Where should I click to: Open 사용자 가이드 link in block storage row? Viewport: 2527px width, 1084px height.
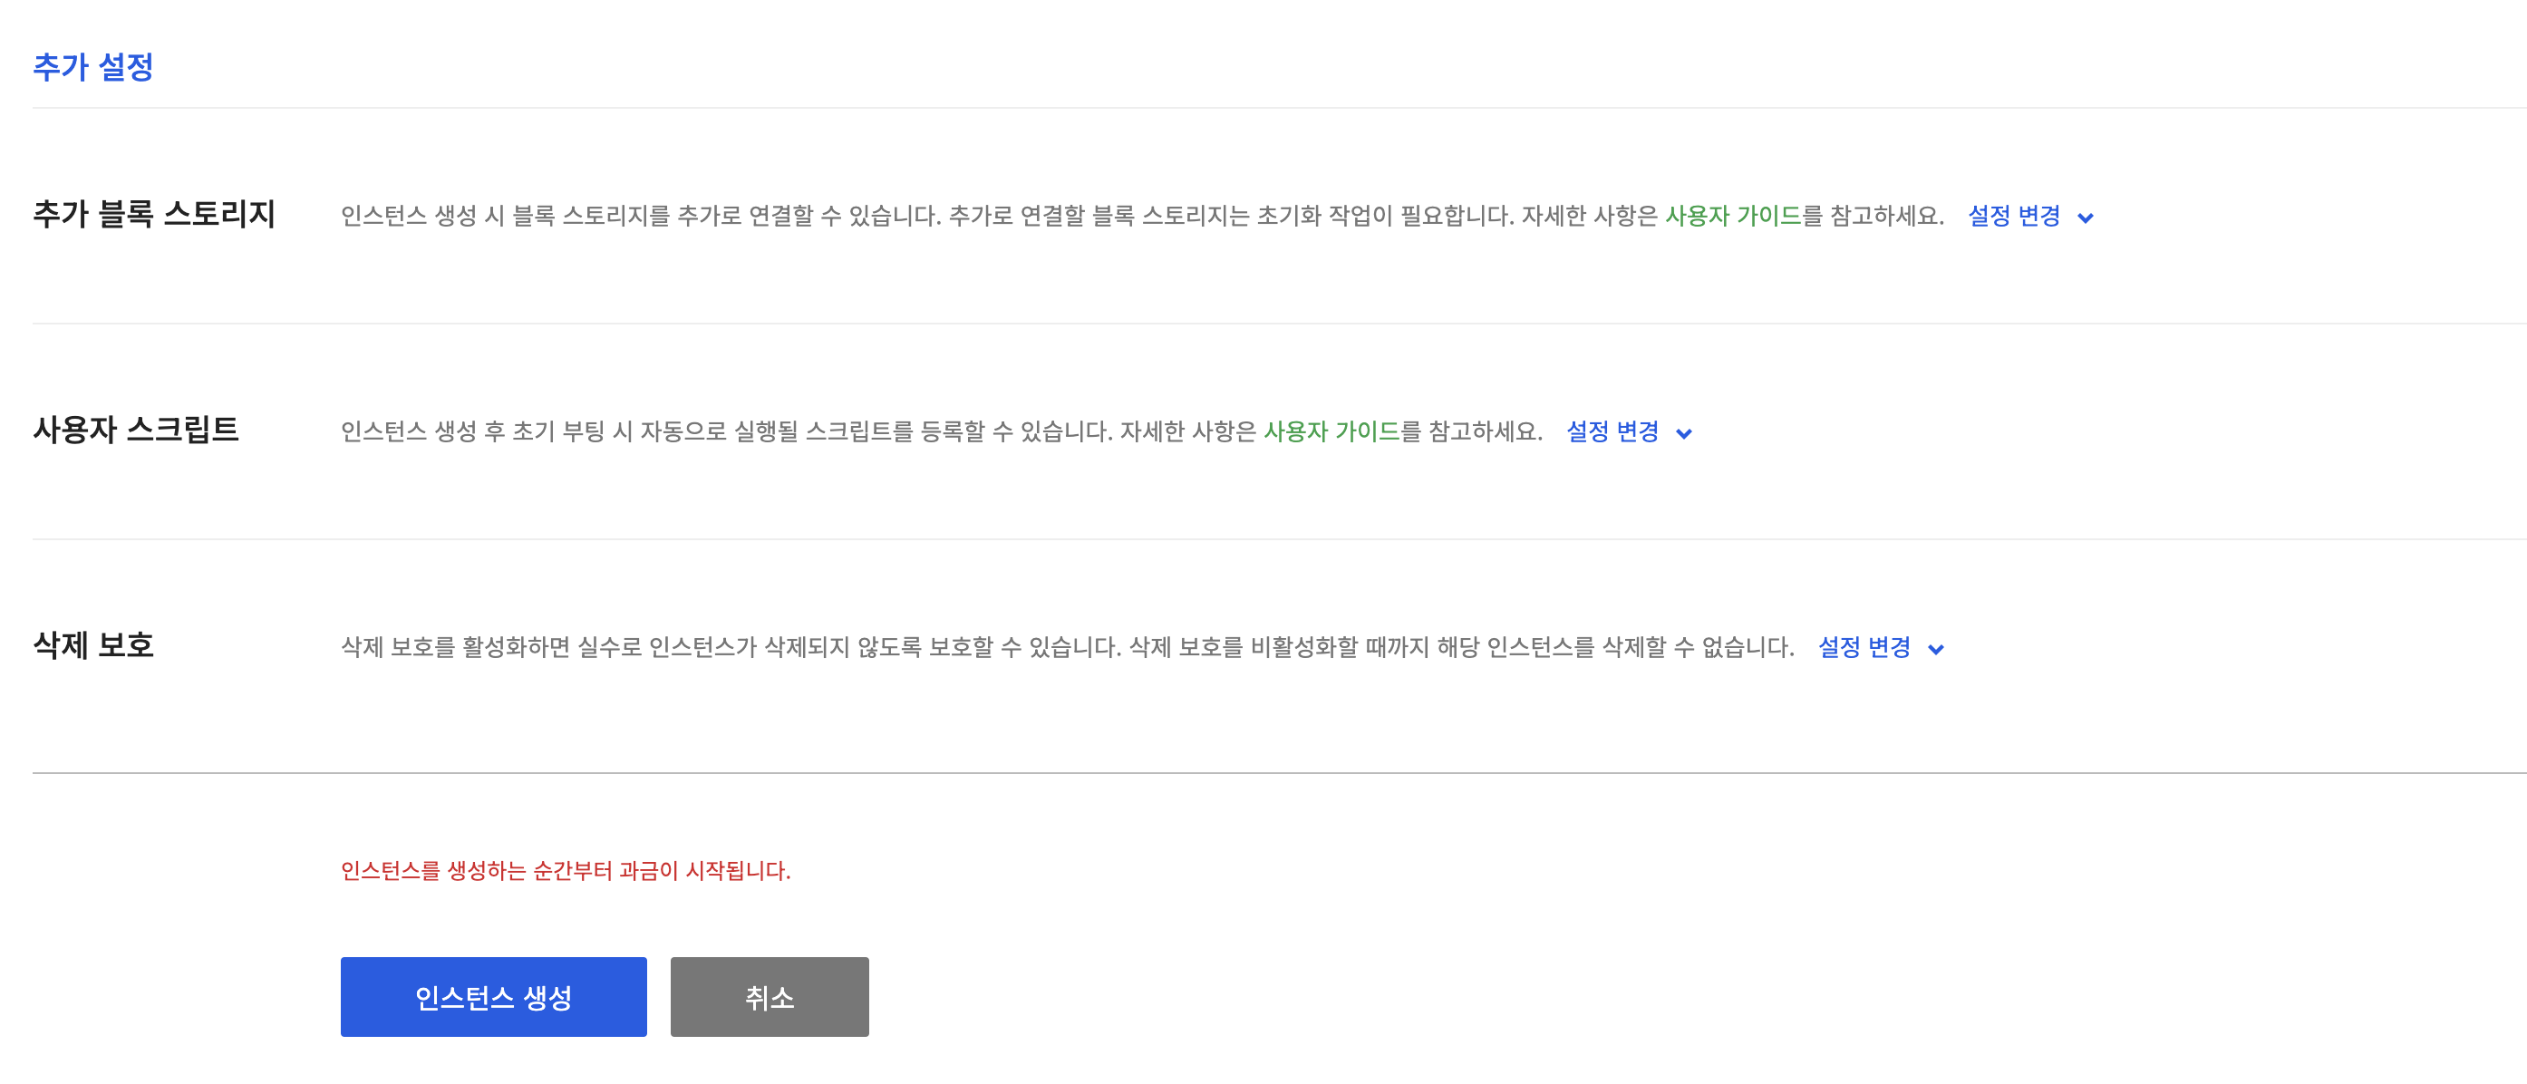point(1732,216)
